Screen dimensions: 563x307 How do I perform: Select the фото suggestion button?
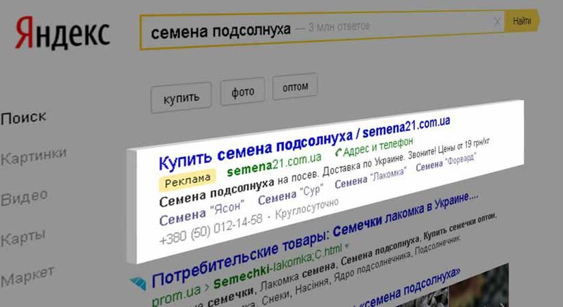point(243,92)
